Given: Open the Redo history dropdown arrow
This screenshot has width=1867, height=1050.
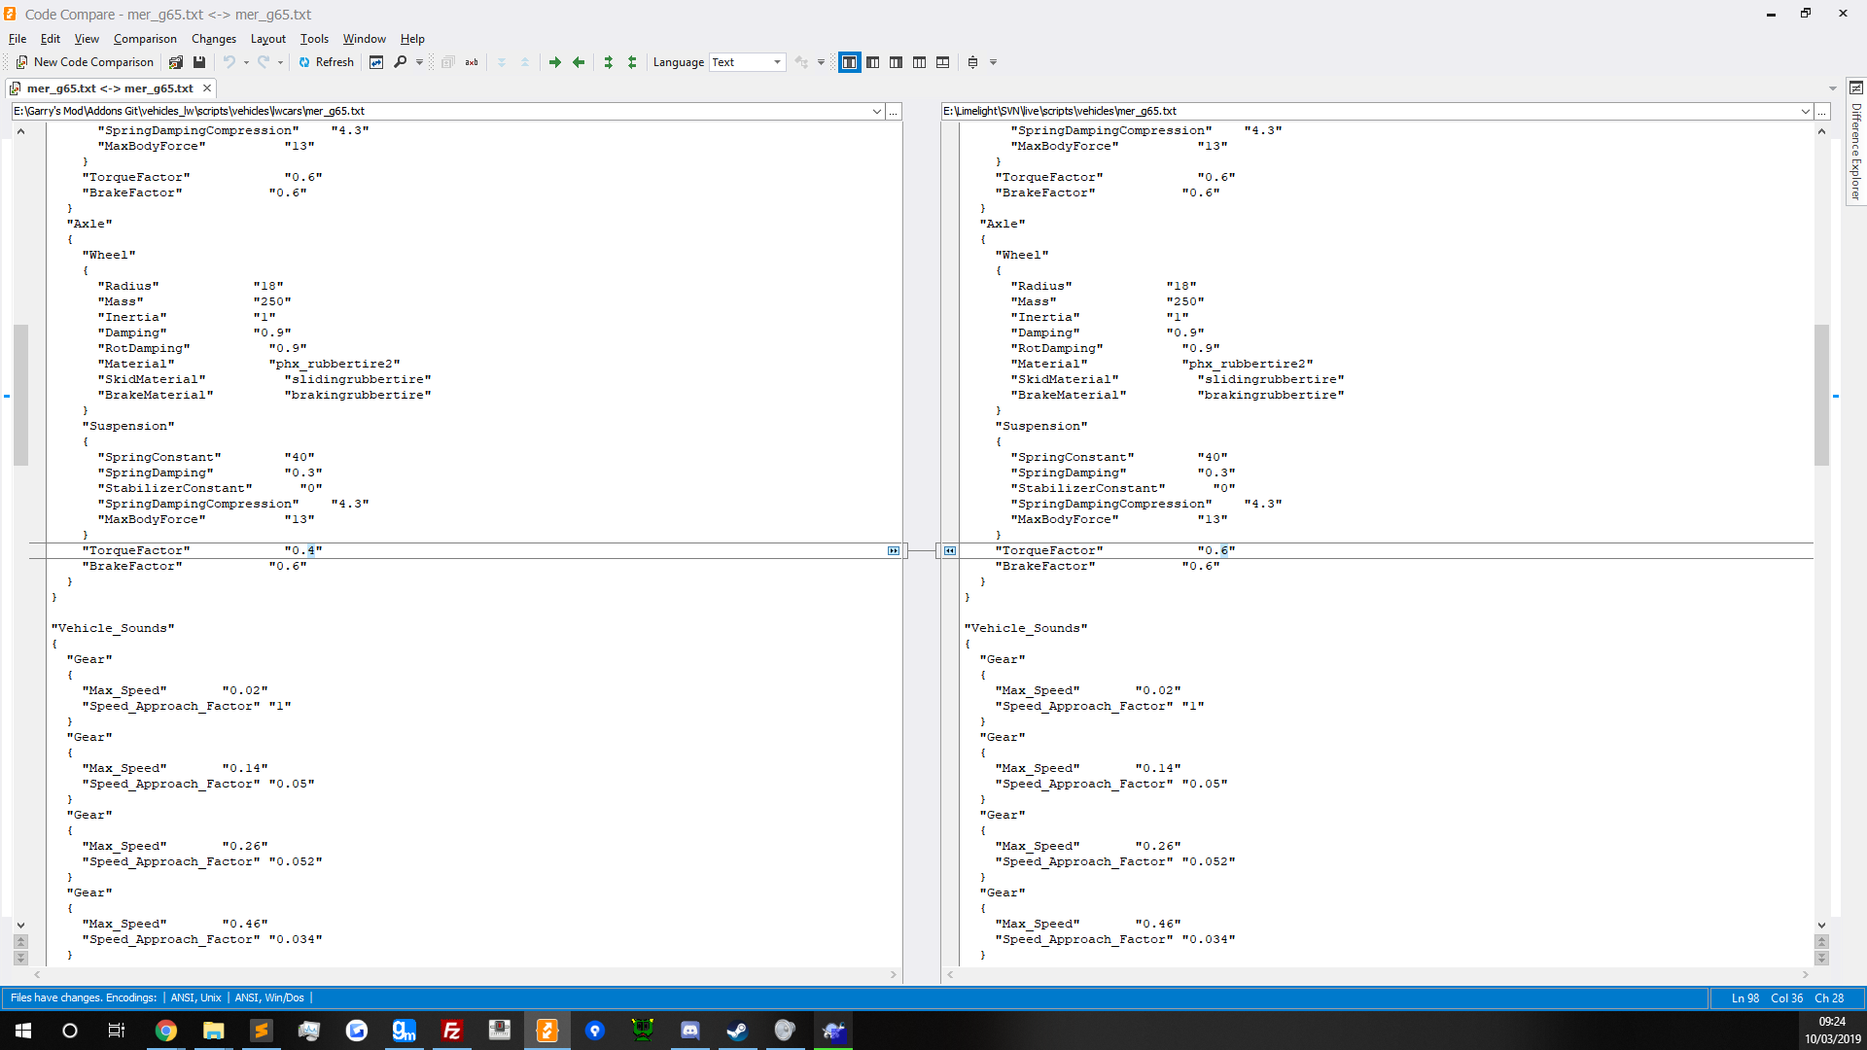Looking at the screenshot, I should (x=280, y=62).
